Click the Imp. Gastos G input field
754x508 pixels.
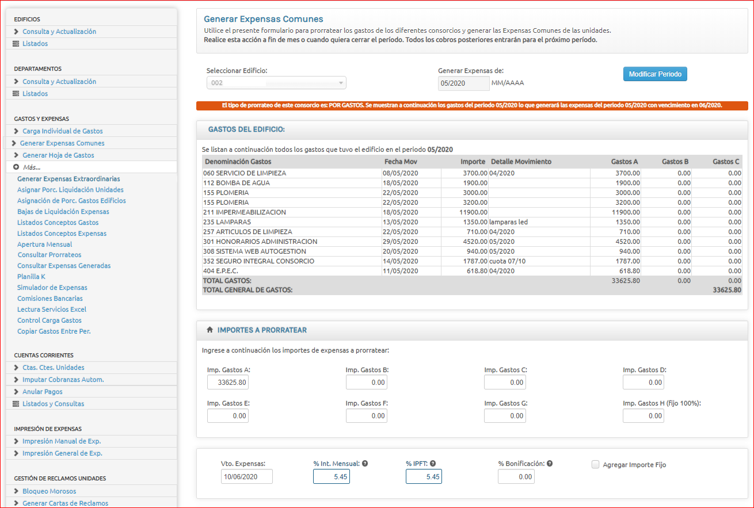[505, 415]
